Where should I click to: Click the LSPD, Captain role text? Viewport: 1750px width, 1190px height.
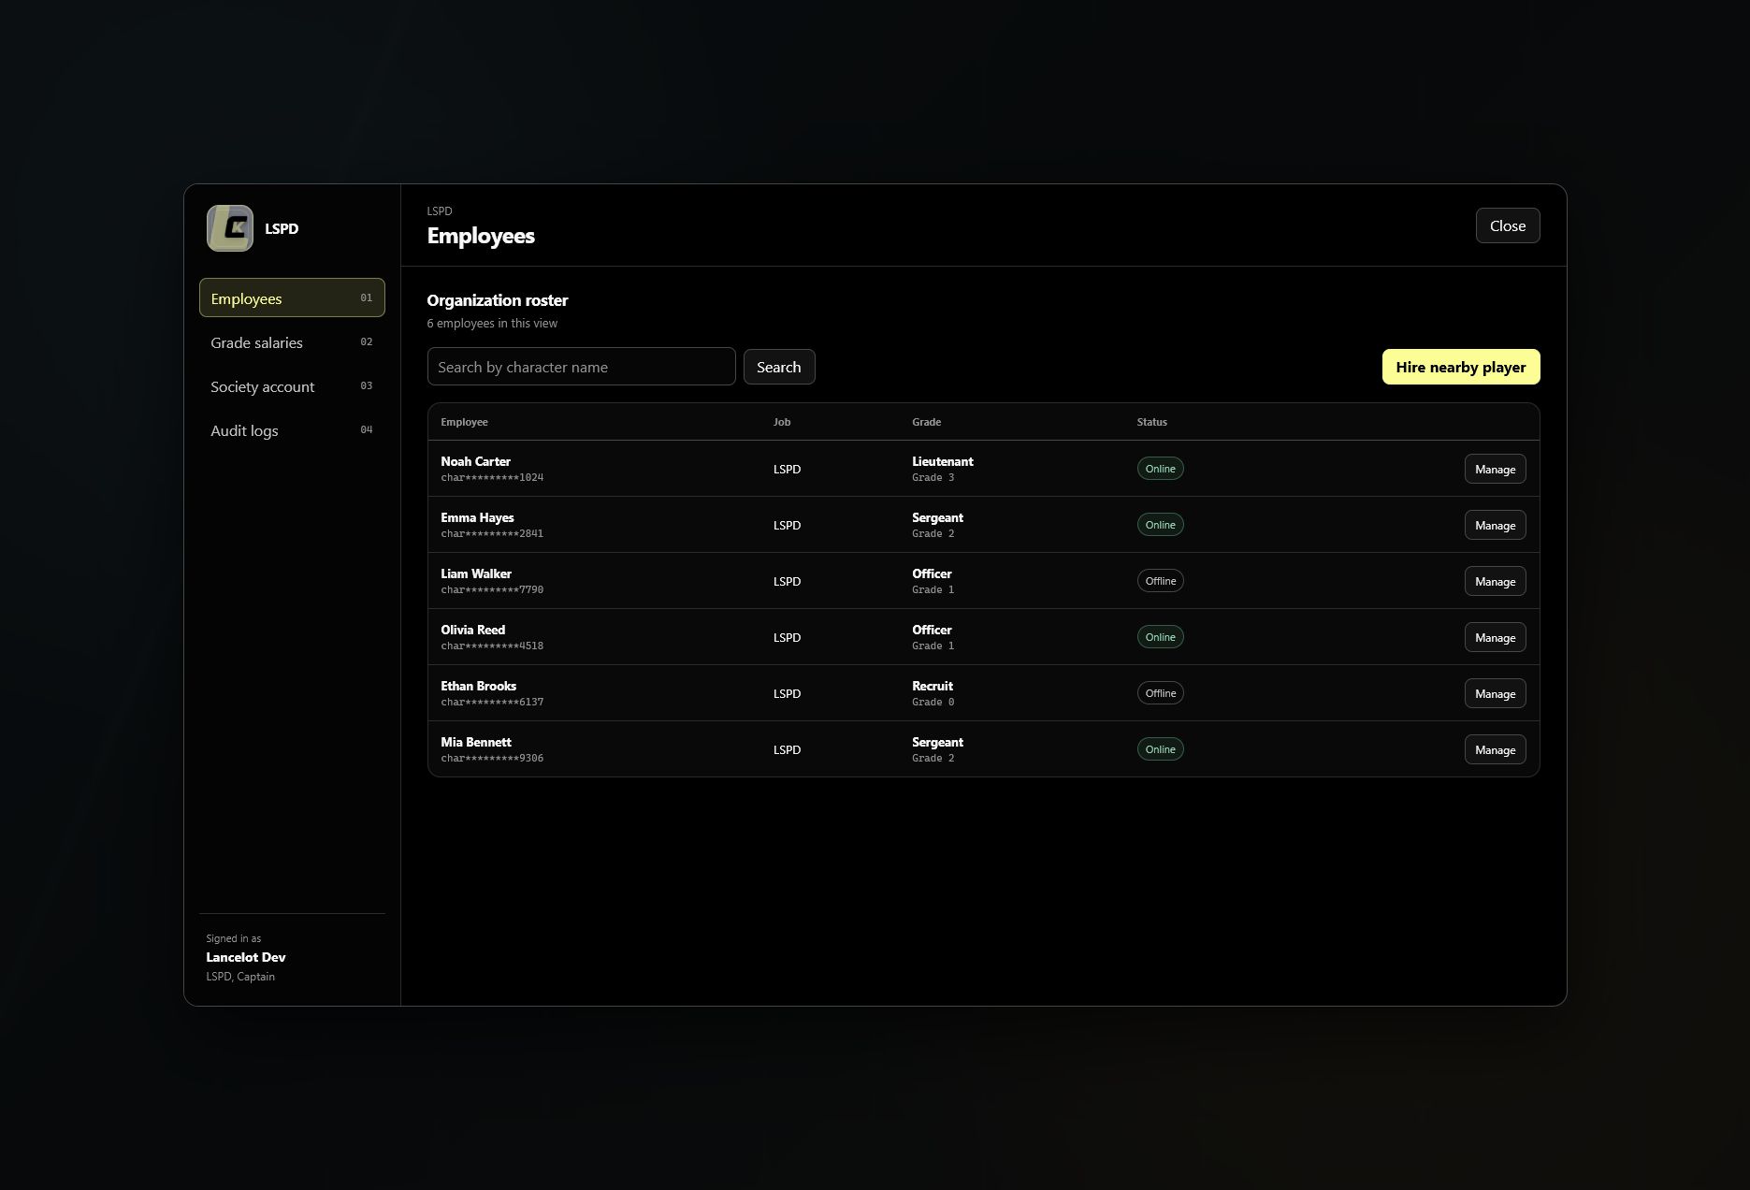(240, 976)
